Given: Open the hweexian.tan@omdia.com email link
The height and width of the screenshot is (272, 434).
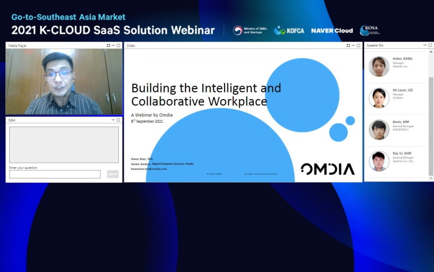Looking at the screenshot, I should pos(149,169).
